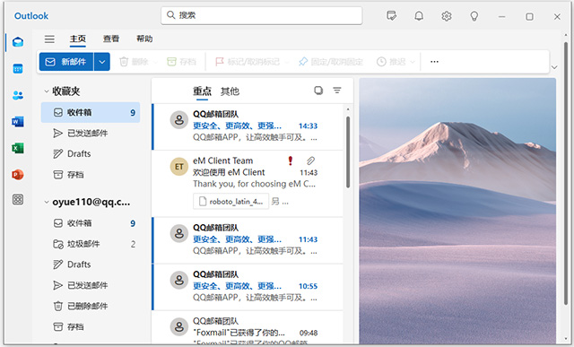This screenshot has width=574, height=347.
Task: Click the avatar of the 14:33 QQ email
Action: coord(179,120)
